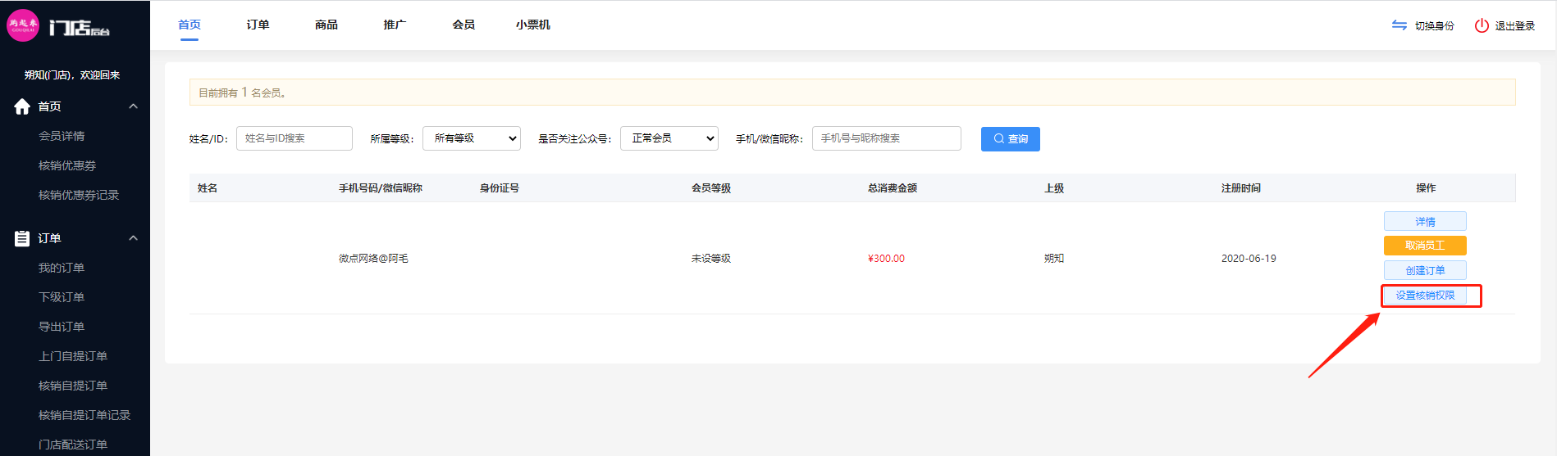Open the 所属等级 dropdown
Screen dimensions: 1557x456
472,138
